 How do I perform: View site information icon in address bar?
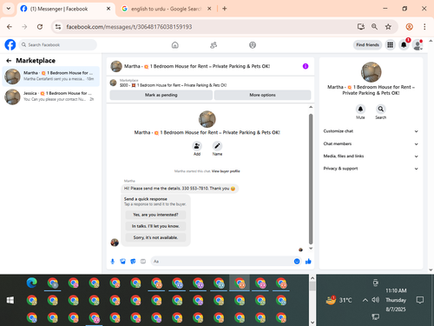point(58,27)
